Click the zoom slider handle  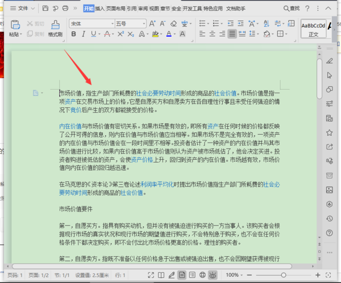pos(284,275)
